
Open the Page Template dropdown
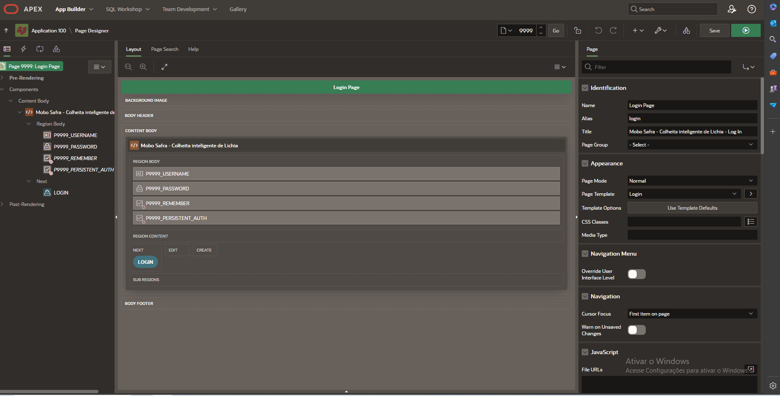point(684,194)
